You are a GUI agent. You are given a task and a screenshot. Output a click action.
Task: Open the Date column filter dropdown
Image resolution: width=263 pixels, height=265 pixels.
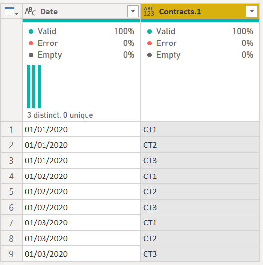pyautogui.click(x=133, y=11)
